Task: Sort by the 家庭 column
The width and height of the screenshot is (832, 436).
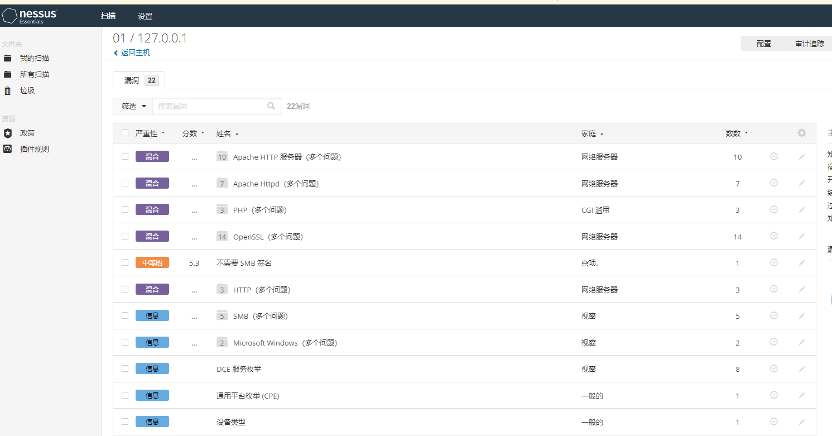Action: tap(592, 133)
